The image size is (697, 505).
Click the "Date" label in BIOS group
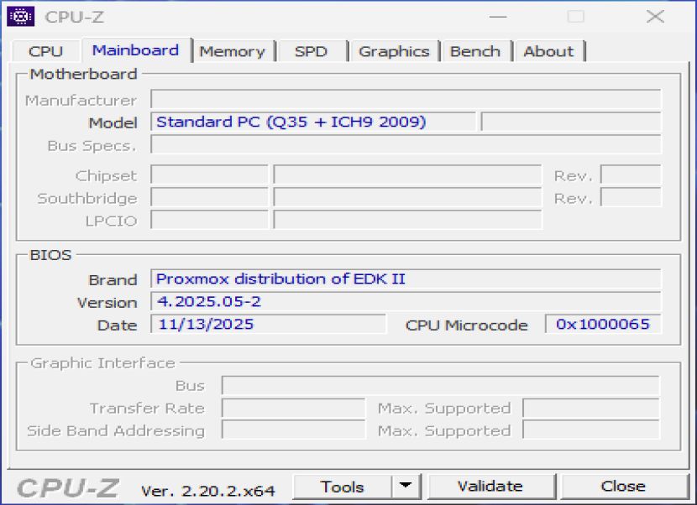click(117, 325)
